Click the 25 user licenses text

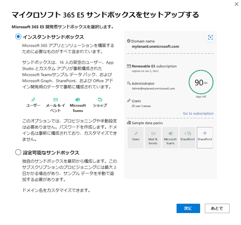[x=141, y=106]
